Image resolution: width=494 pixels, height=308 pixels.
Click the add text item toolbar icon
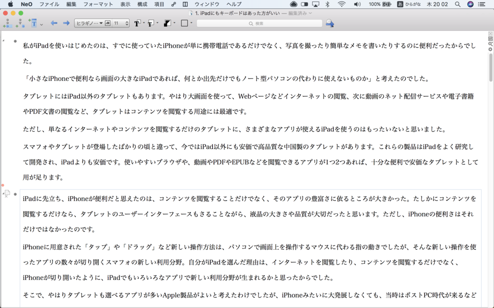[33, 23]
